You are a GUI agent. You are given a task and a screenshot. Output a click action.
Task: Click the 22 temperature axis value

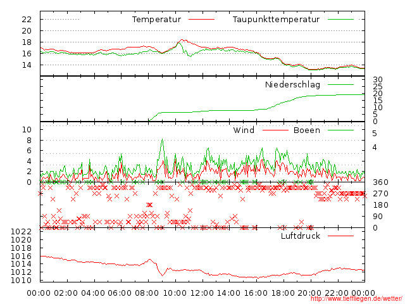pyautogui.click(x=27, y=20)
